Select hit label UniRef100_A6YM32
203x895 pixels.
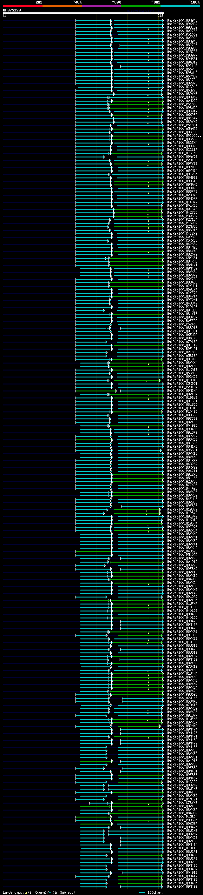pyautogui.click(x=182, y=77)
